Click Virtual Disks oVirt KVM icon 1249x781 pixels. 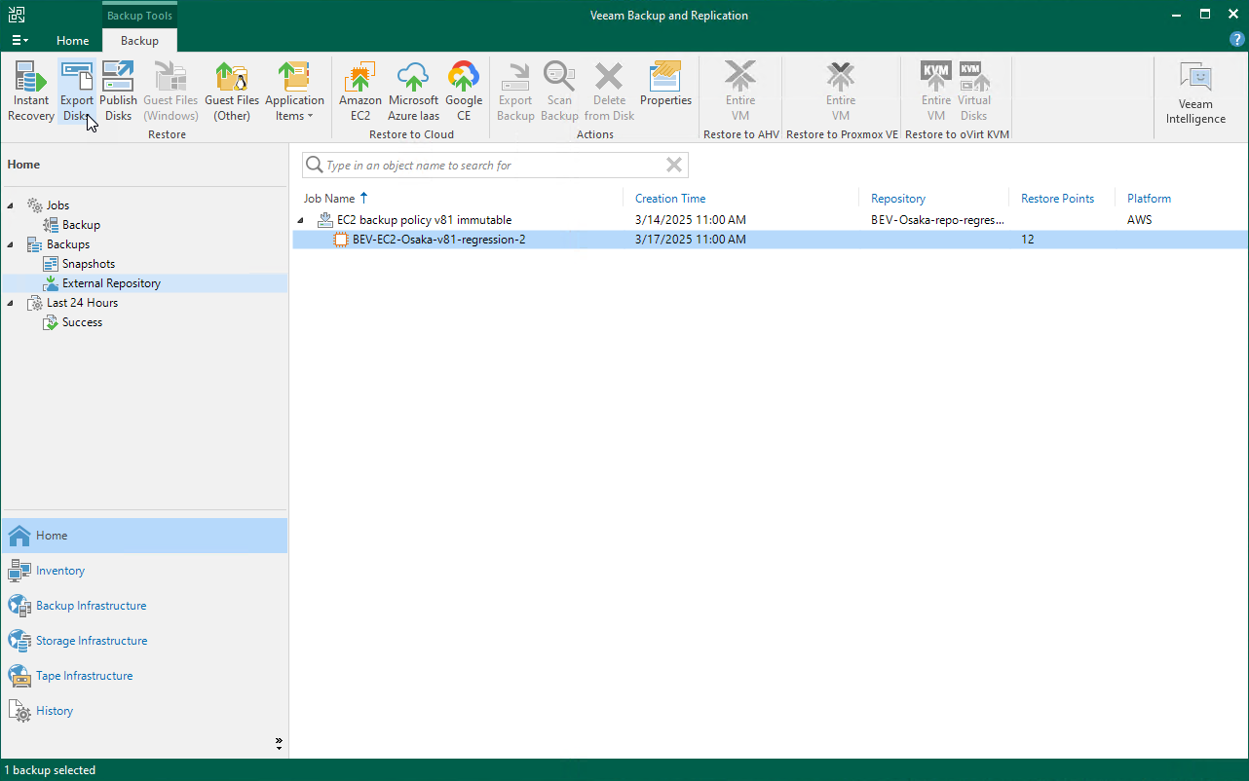point(974,92)
